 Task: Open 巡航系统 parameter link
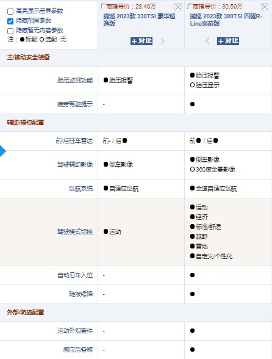81,189
